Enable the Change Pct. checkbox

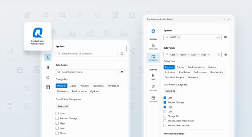coord(165,116)
